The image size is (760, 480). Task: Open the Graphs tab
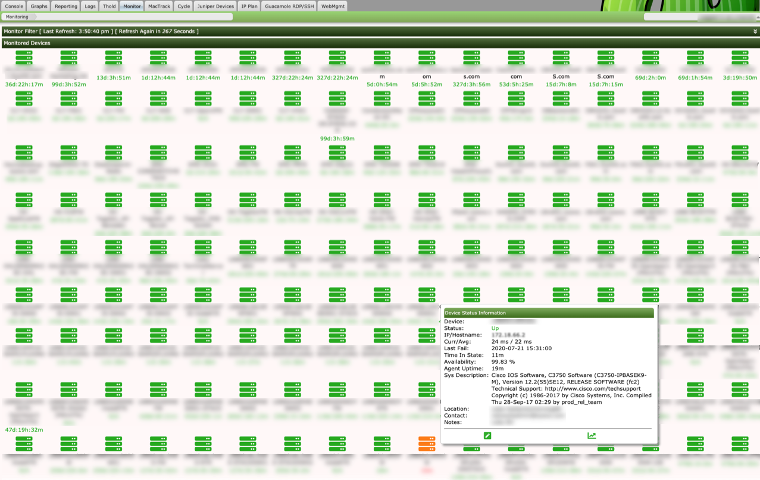(39, 7)
